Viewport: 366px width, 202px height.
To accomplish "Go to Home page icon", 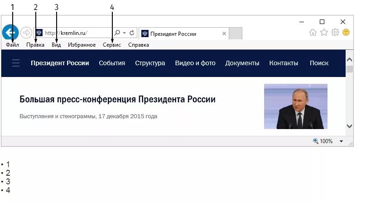I will point(313,33).
